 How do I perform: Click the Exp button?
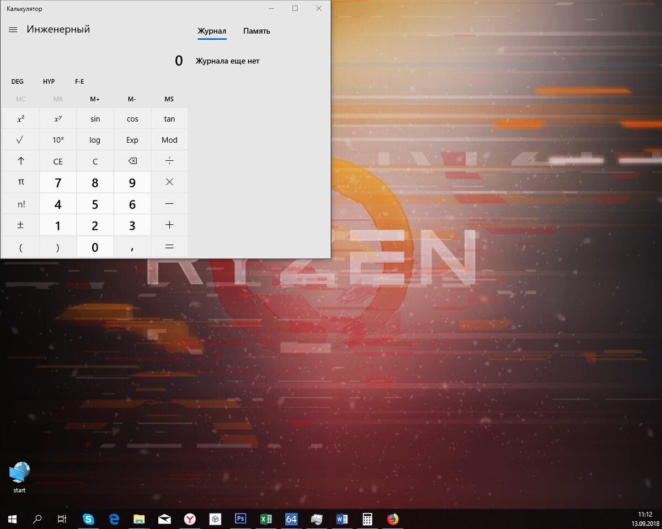click(132, 140)
